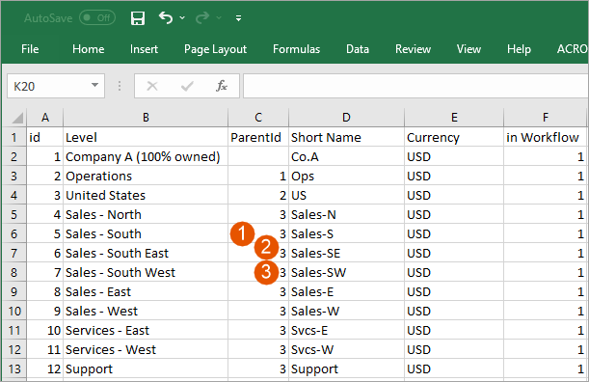Screen dimensions: 589x382
Task: Select the 'Ops' short name cell
Action: coord(346,176)
